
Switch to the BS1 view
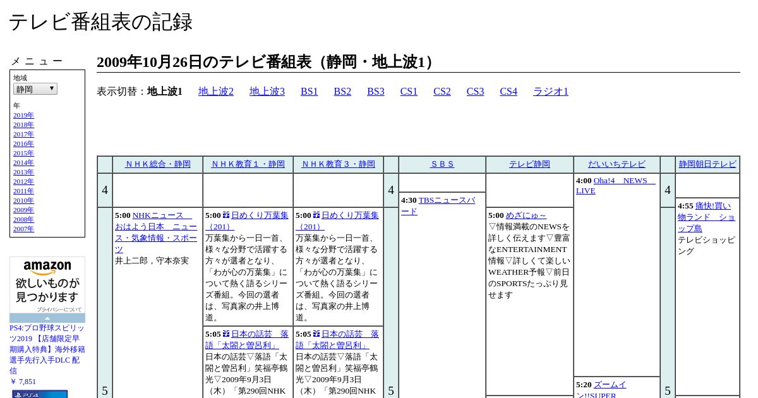click(310, 92)
